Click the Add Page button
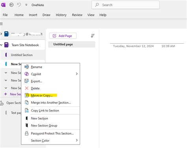 [x=63, y=36]
